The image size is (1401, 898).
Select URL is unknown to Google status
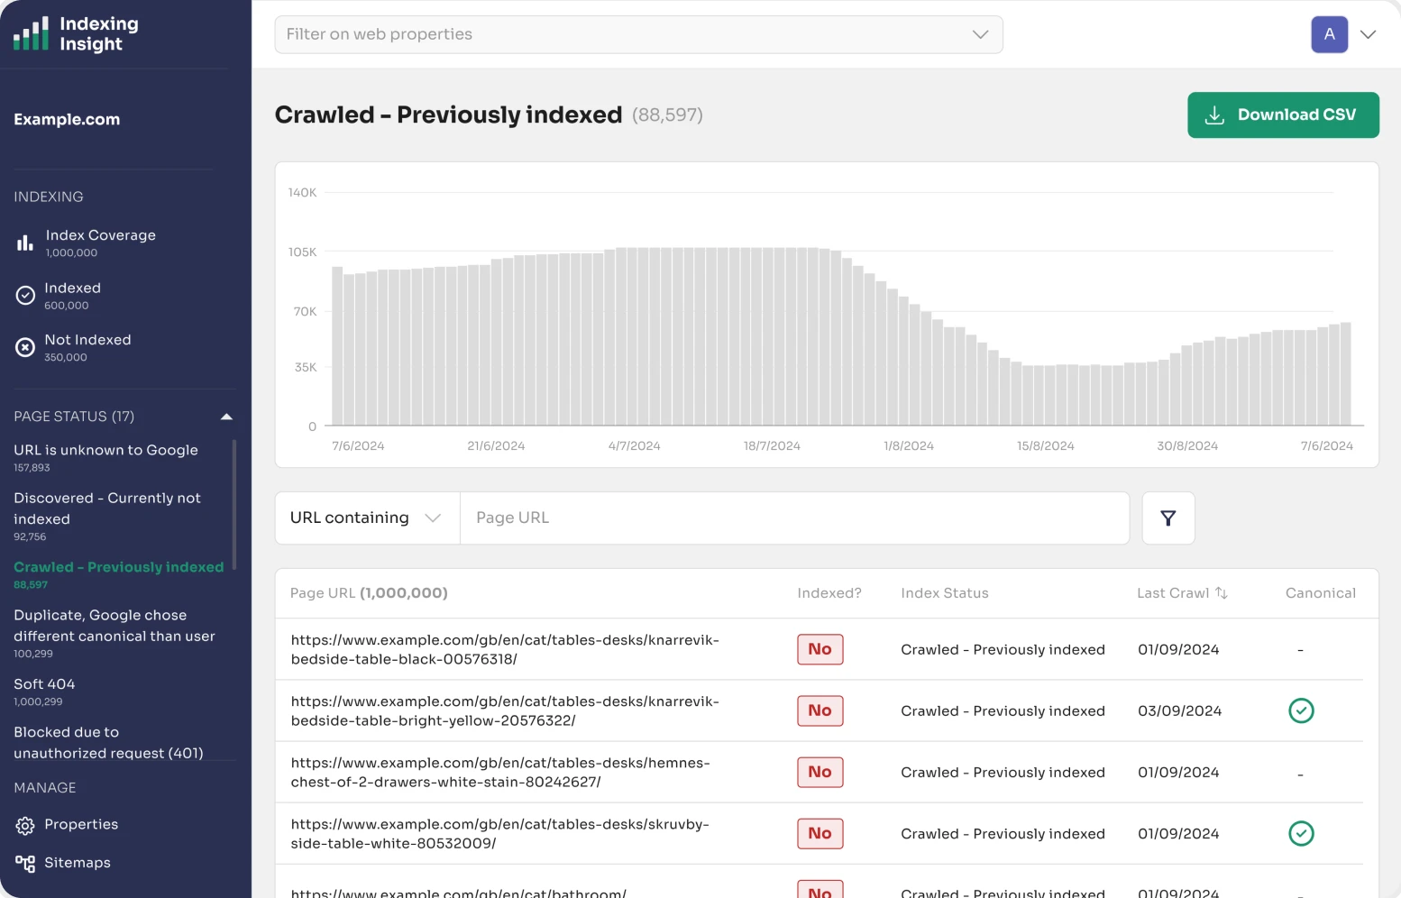click(105, 451)
